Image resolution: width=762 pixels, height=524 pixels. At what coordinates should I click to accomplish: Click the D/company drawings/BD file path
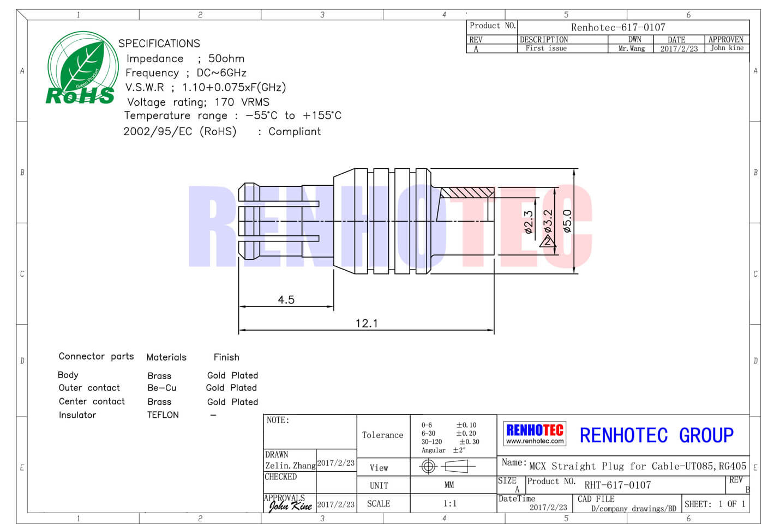point(633,509)
